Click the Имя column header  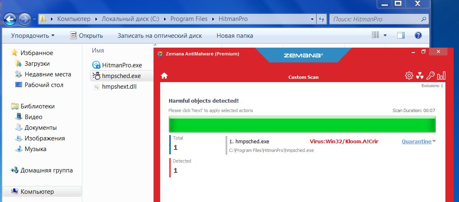[98, 50]
